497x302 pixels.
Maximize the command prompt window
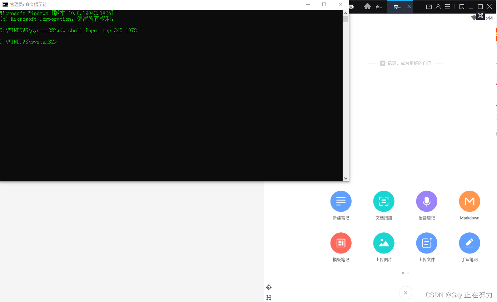[324, 5]
